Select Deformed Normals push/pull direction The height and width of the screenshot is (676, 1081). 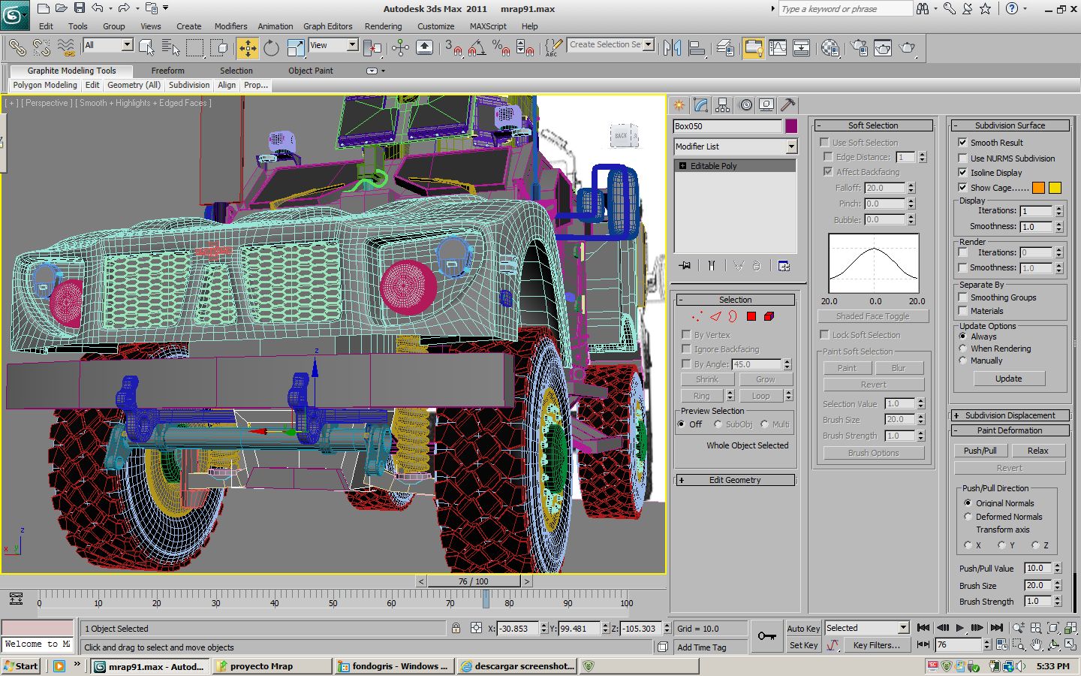click(x=968, y=517)
